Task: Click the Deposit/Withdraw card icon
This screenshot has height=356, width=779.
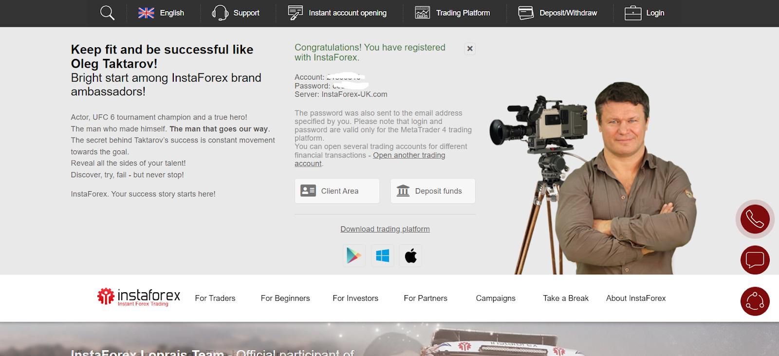Action: 526,13
